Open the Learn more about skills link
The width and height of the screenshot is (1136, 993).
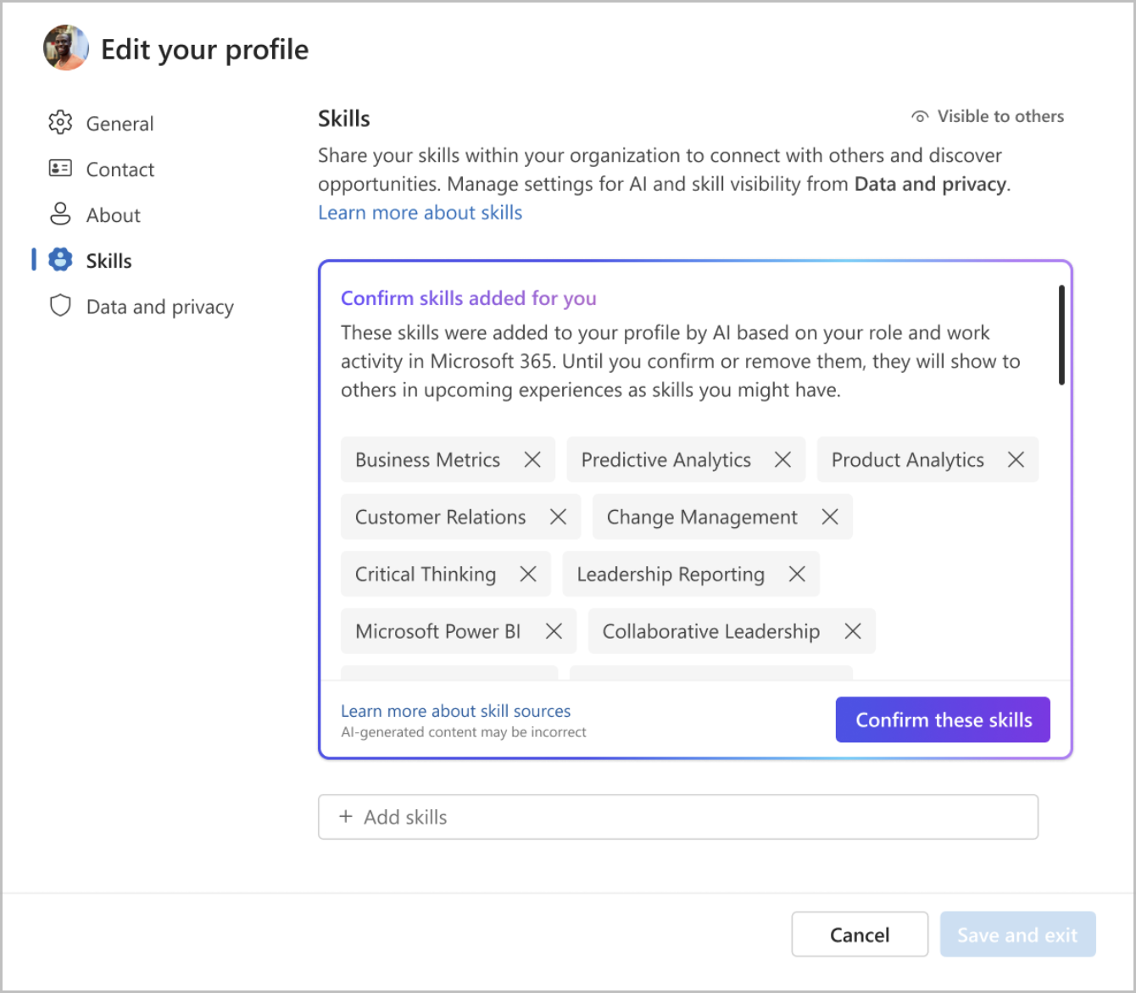420,212
